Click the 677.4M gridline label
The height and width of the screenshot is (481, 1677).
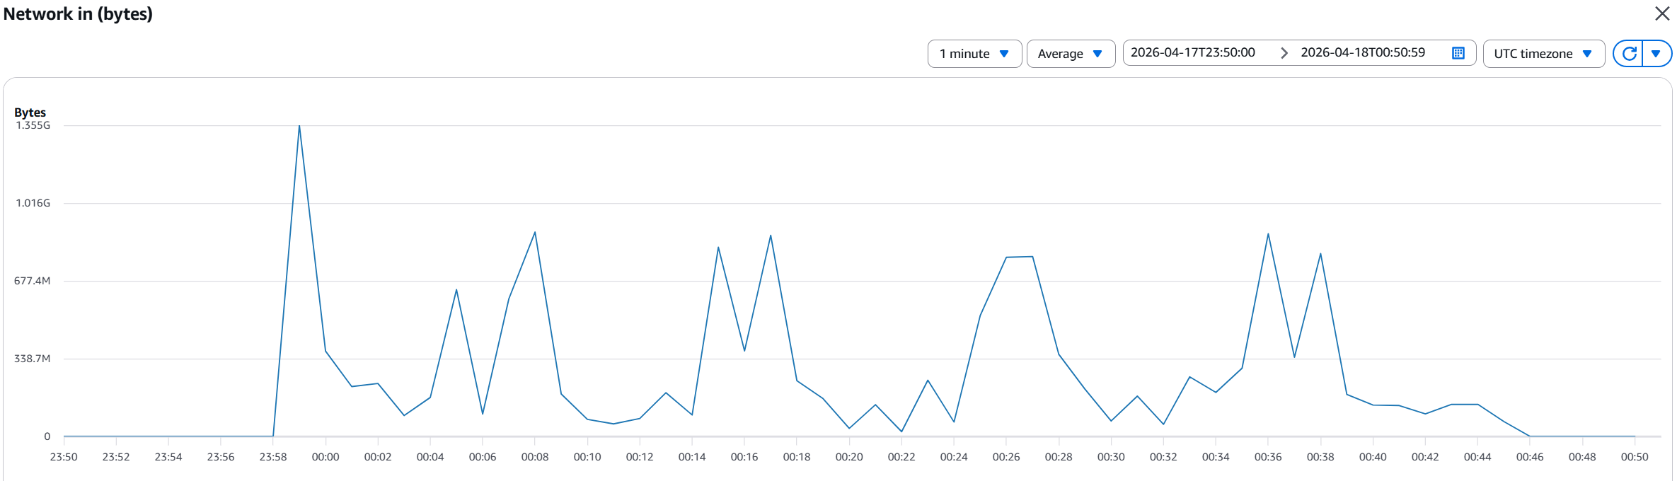[x=33, y=281]
